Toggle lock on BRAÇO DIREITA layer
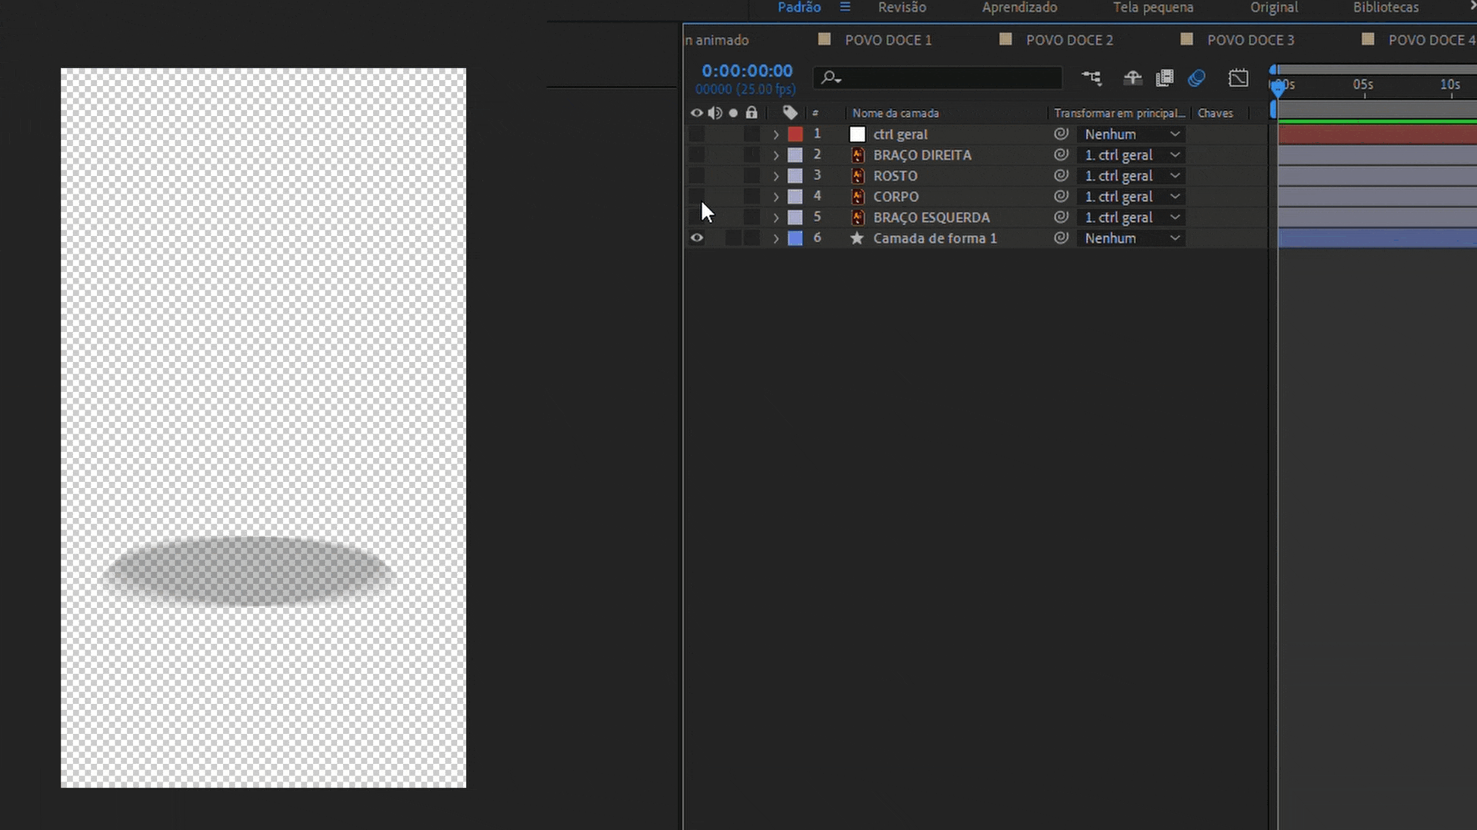Screen dimensions: 1477x830 click(752, 155)
